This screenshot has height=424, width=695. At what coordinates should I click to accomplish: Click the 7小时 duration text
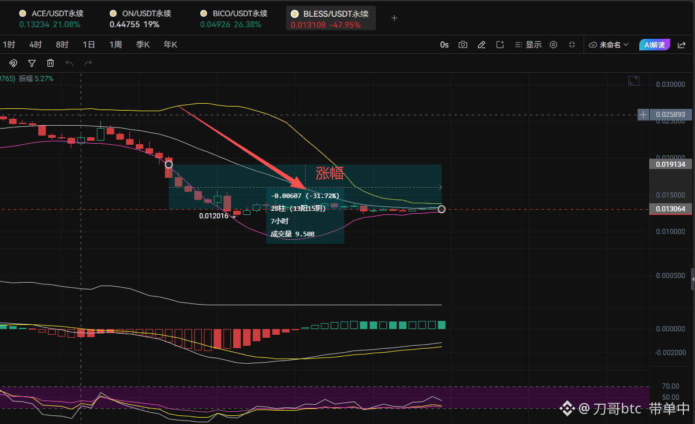click(x=279, y=221)
